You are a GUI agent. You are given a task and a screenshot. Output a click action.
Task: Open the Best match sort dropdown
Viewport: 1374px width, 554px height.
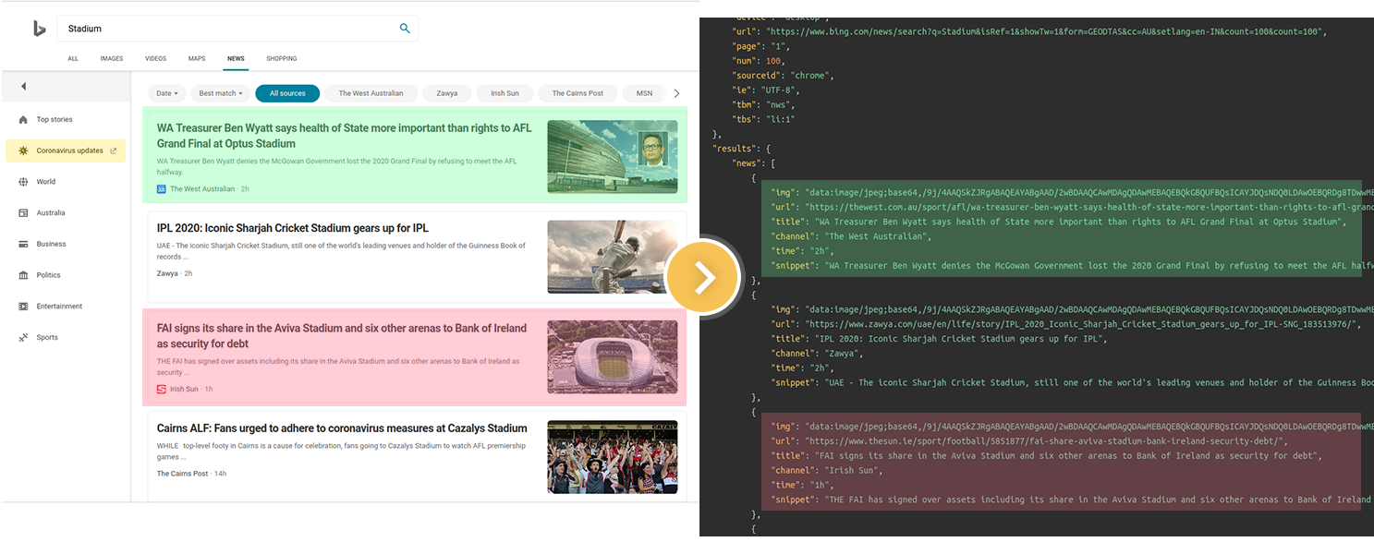(221, 93)
